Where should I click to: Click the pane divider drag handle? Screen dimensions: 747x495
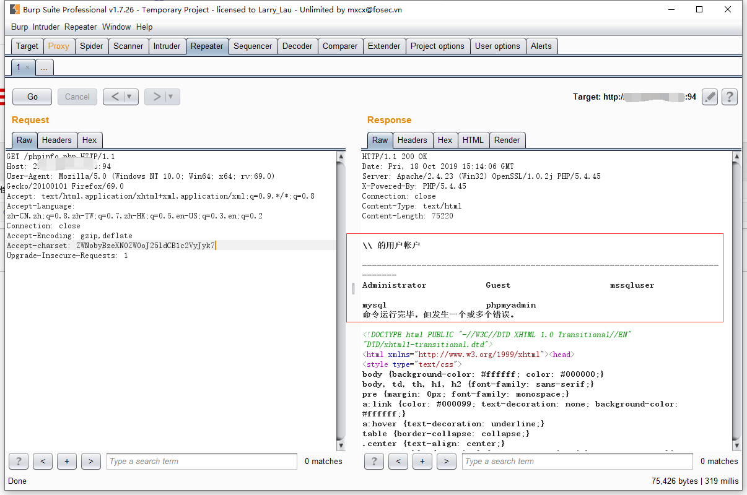click(354, 288)
